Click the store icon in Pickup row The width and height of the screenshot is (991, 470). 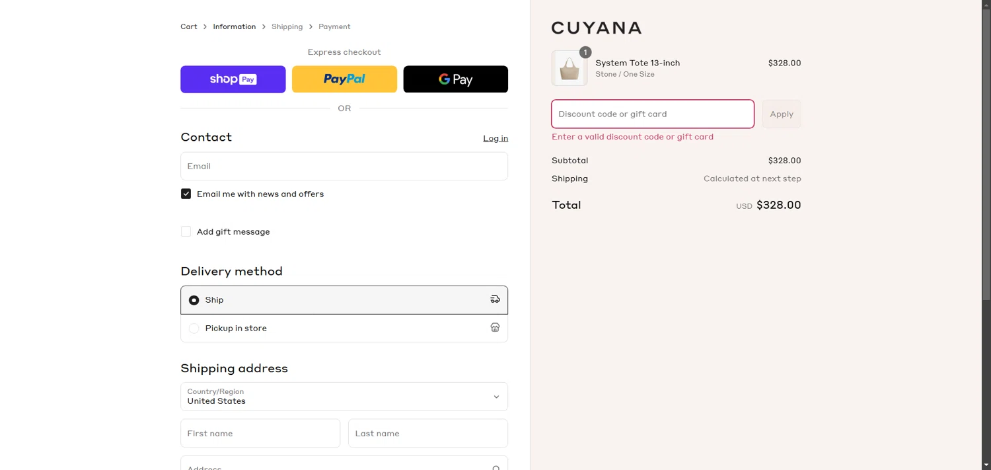[x=495, y=328]
